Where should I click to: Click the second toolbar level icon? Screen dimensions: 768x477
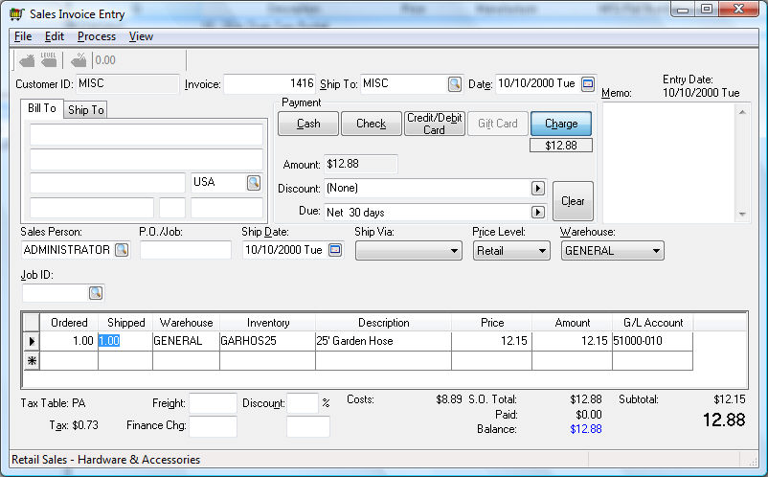(50, 60)
